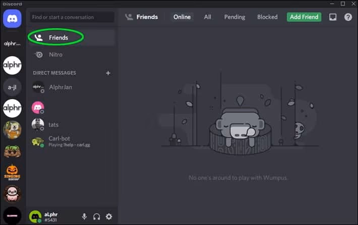Switch to the All friends tab
Viewport: 358px width, 225px height.
(208, 17)
